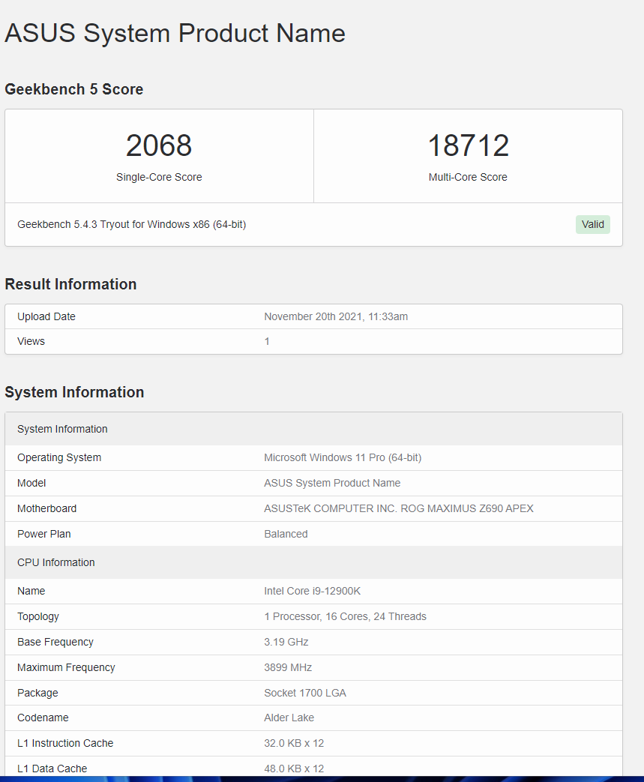Click the "48.0 KB x 12" value

pyautogui.click(x=294, y=769)
